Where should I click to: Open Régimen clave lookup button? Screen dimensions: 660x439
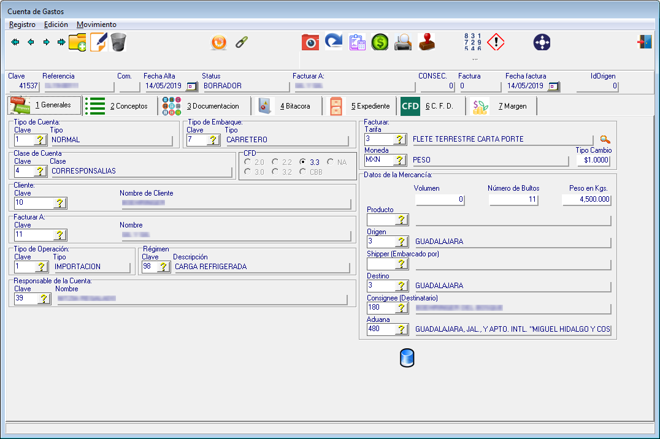click(164, 267)
